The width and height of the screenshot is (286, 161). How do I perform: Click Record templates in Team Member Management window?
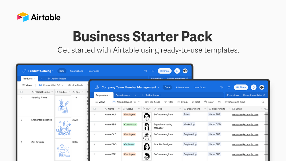[x=254, y=95]
